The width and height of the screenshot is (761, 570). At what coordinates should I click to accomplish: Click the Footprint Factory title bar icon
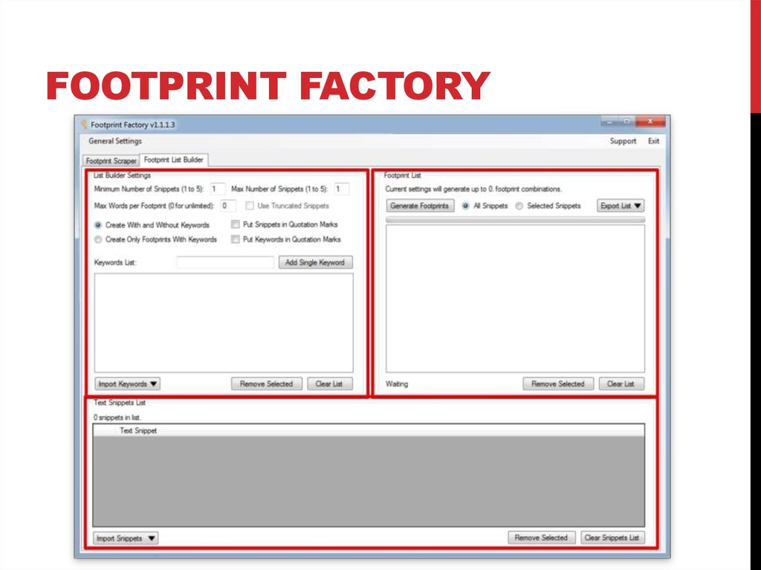[x=84, y=125]
